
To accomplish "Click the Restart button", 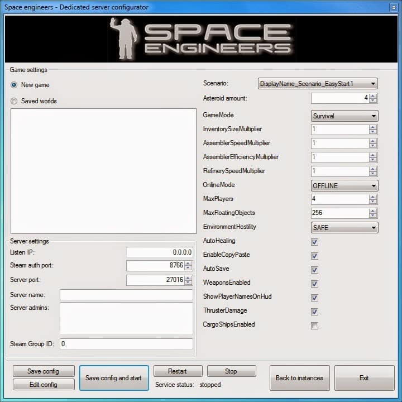I will (178, 371).
